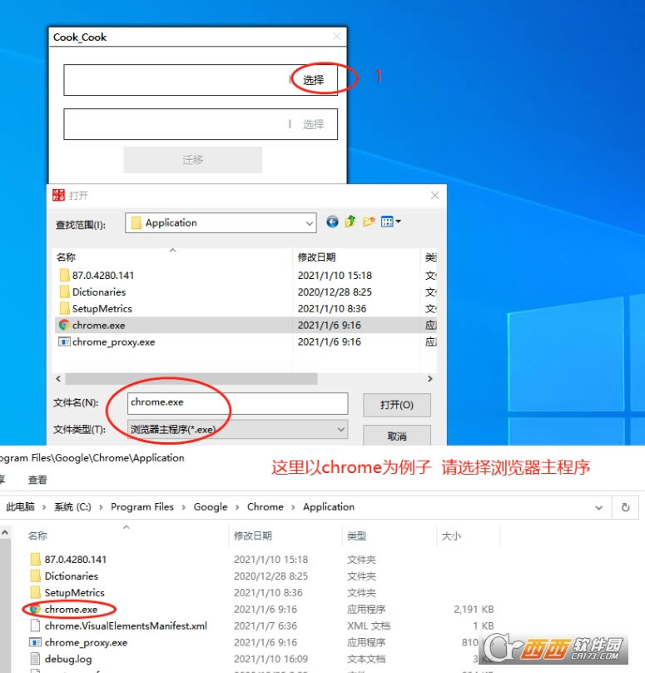645x673 pixels.
Task: Click Program Files breadcrumb in Explorer
Action: pyautogui.click(x=142, y=507)
